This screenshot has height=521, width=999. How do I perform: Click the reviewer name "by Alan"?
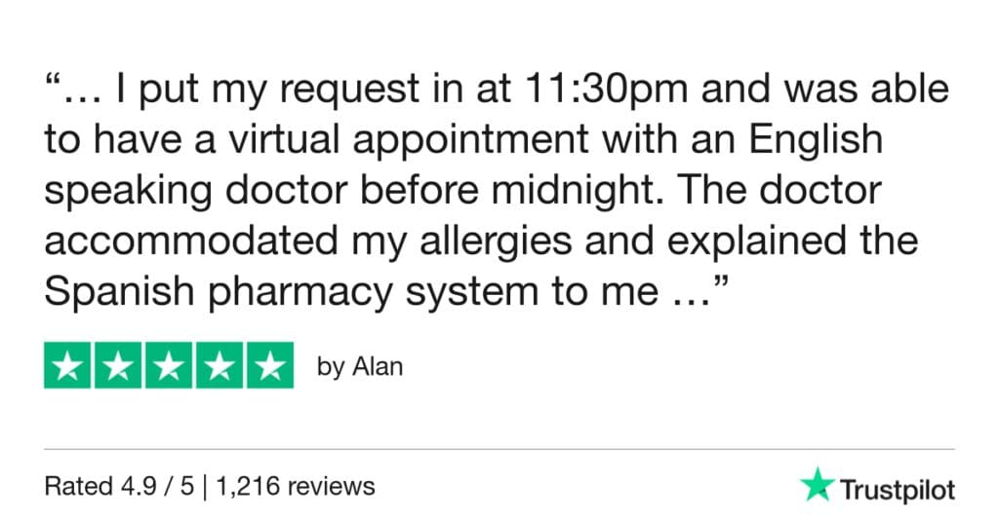point(360,368)
